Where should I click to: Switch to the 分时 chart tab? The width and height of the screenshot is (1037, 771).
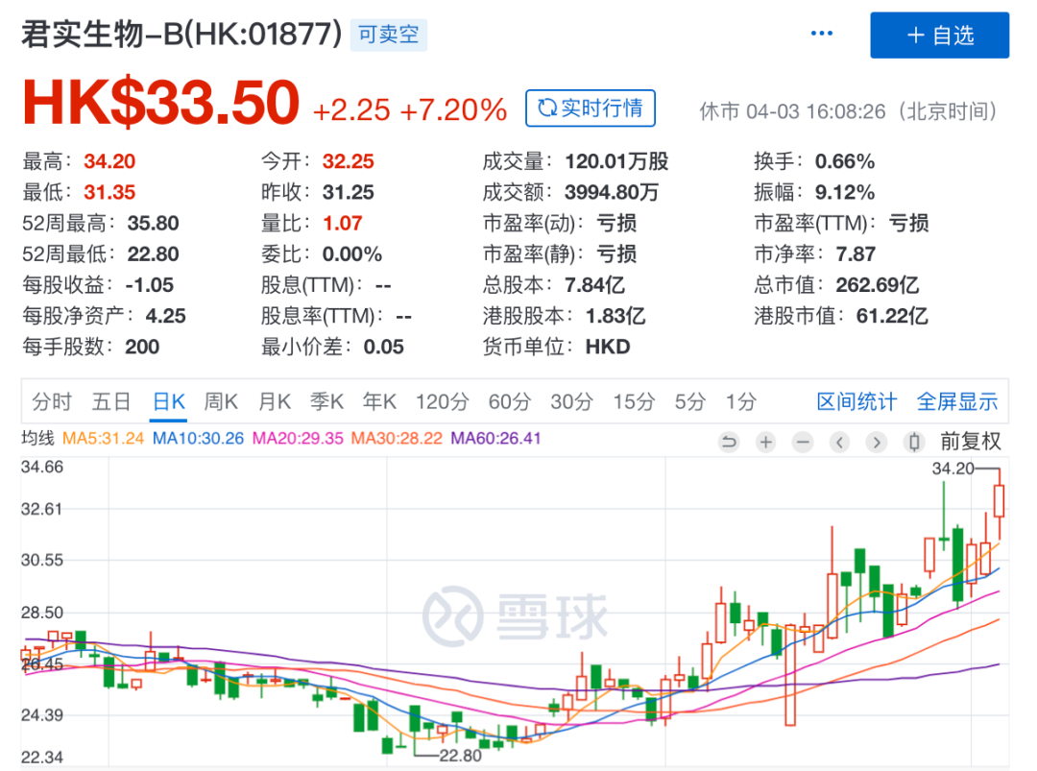click(52, 401)
